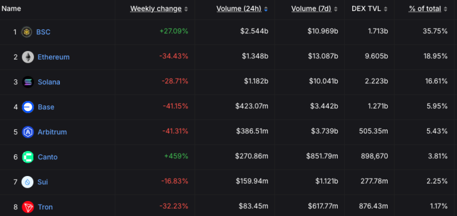Sort using the DEX TVL arrows
The height and width of the screenshot is (216, 457).
385,9
